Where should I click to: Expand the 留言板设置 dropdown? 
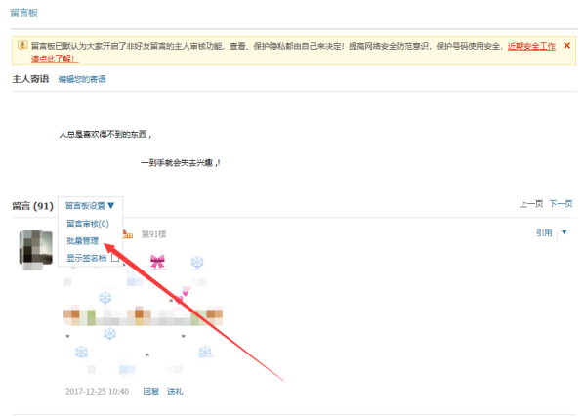click(x=90, y=206)
